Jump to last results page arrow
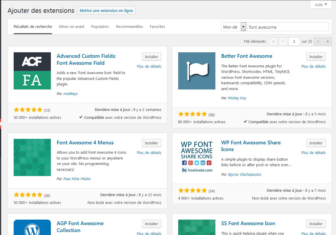 tap(328, 42)
